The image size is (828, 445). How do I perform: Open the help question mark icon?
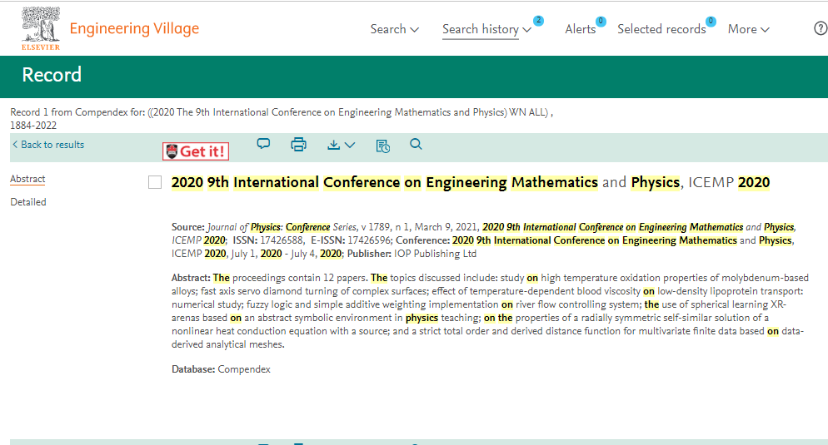pos(820,28)
